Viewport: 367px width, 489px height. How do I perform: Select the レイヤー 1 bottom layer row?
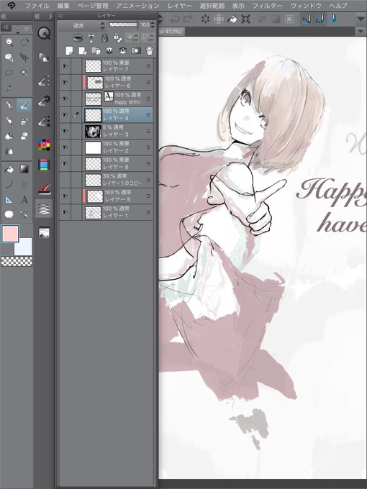point(118,212)
